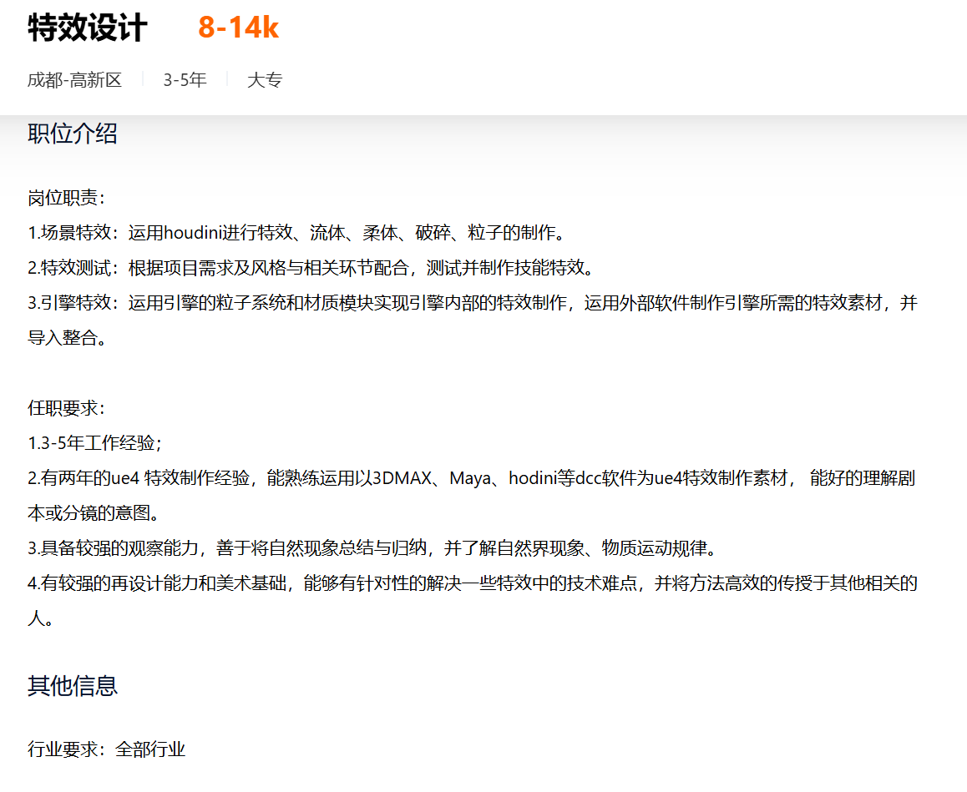Click the 行业要求：全部行业 line
Screen dimensions: 967x792
point(106,749)
